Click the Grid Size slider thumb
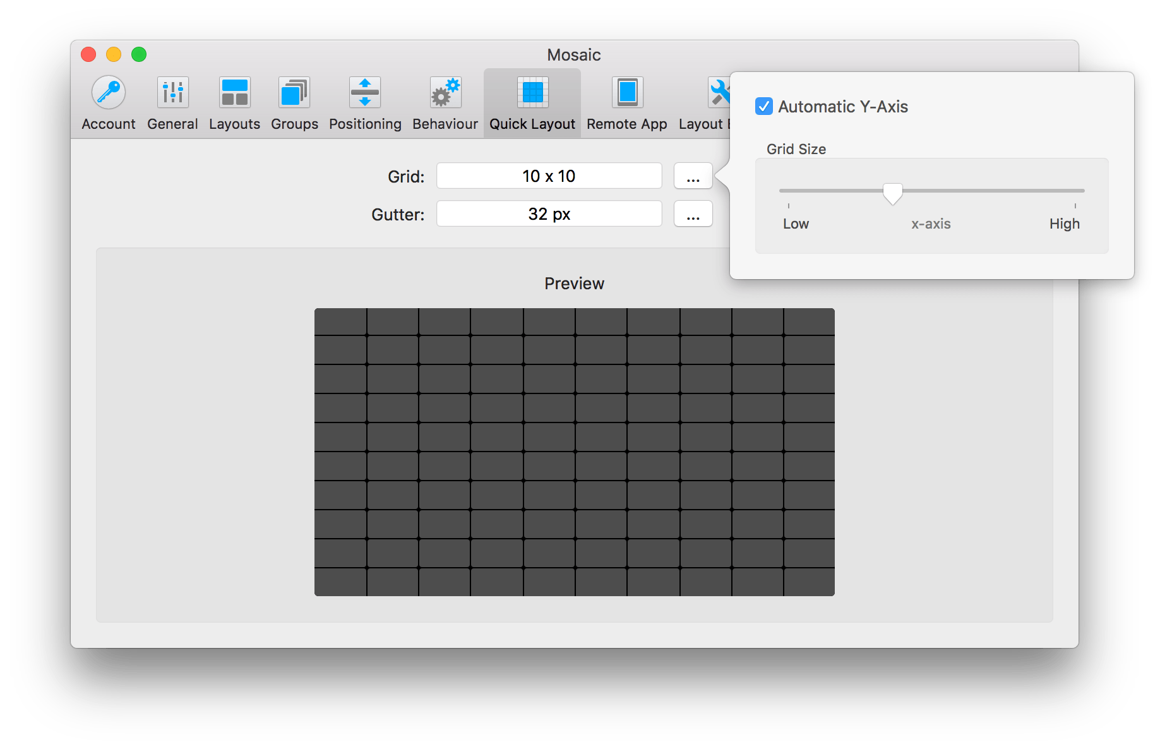This screenshot has width=1172, height=749. (x=892, y=193)
